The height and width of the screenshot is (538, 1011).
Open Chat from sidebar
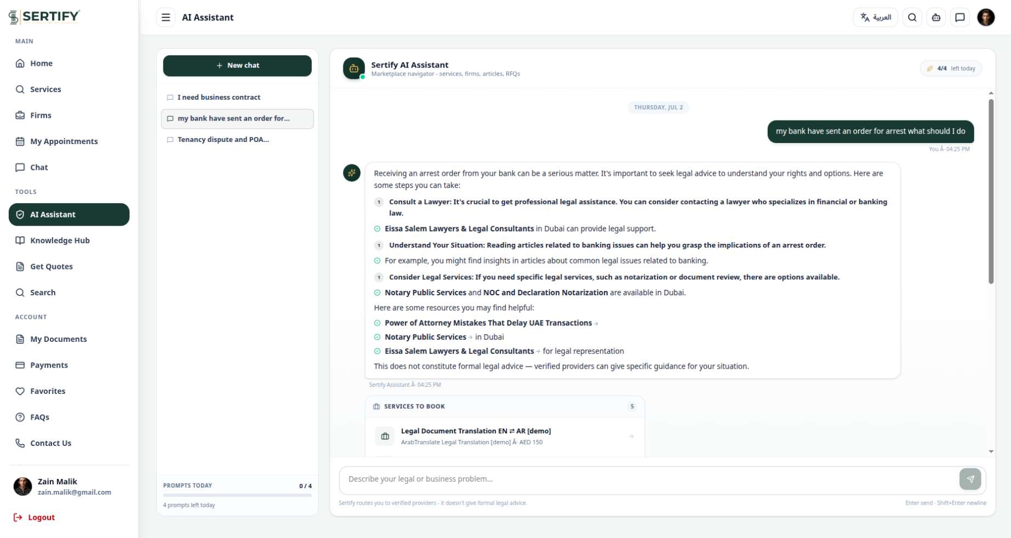click(69, 168)
